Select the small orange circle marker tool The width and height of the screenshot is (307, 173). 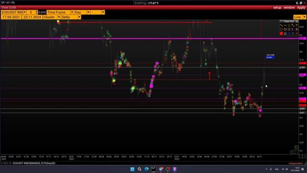coord(296,29)
